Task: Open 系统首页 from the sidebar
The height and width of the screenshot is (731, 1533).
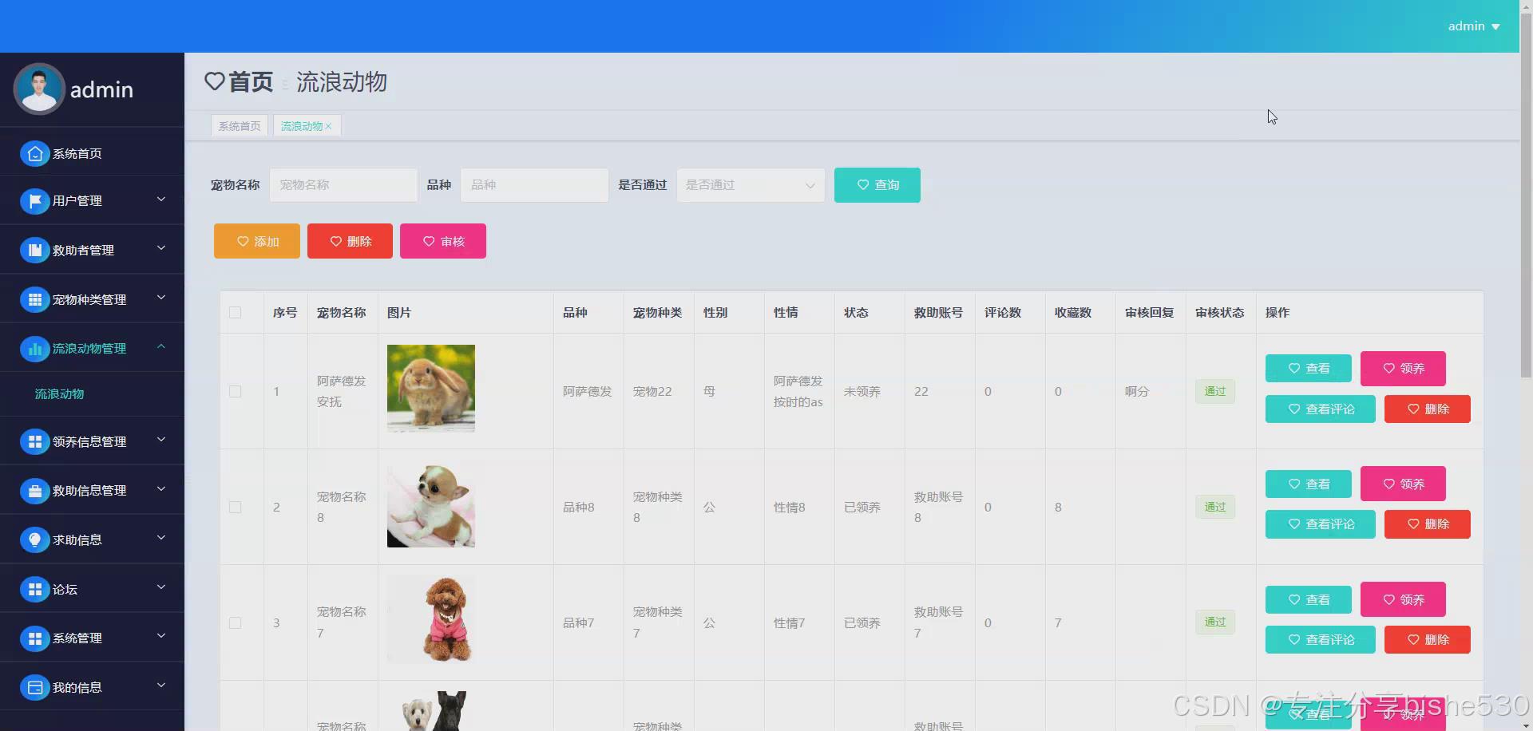Action: click(x=80, y=153)
